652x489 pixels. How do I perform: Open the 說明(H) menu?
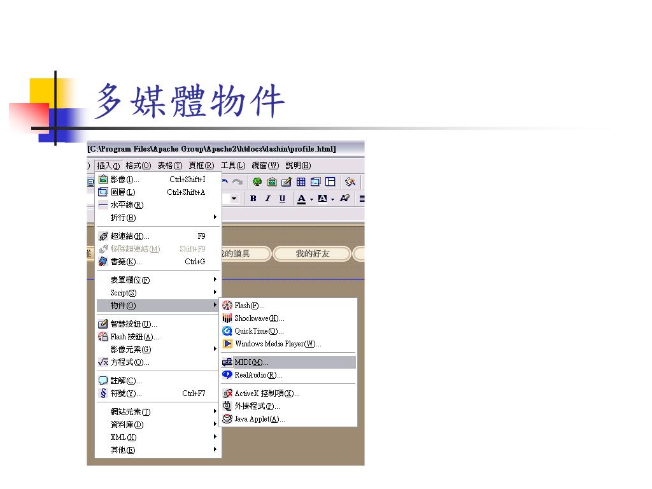298,166
